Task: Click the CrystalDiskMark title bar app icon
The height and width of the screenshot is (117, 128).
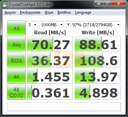Action: tap(5, 4)
